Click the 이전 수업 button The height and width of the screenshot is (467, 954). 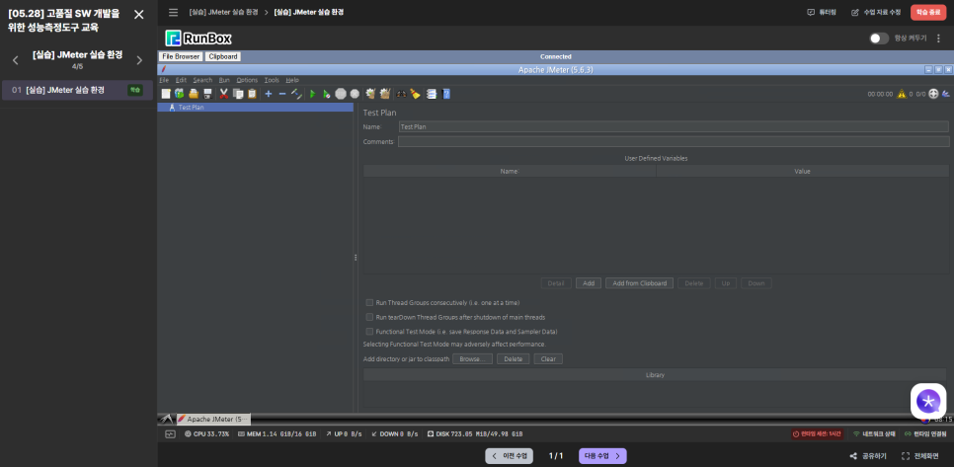pos(510,456)
